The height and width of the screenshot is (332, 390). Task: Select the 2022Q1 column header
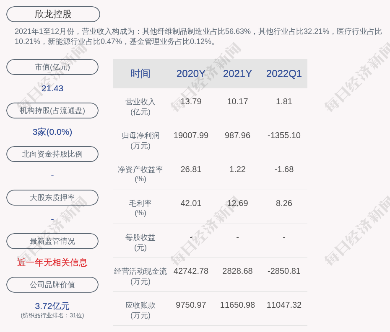tap(284, 74)
